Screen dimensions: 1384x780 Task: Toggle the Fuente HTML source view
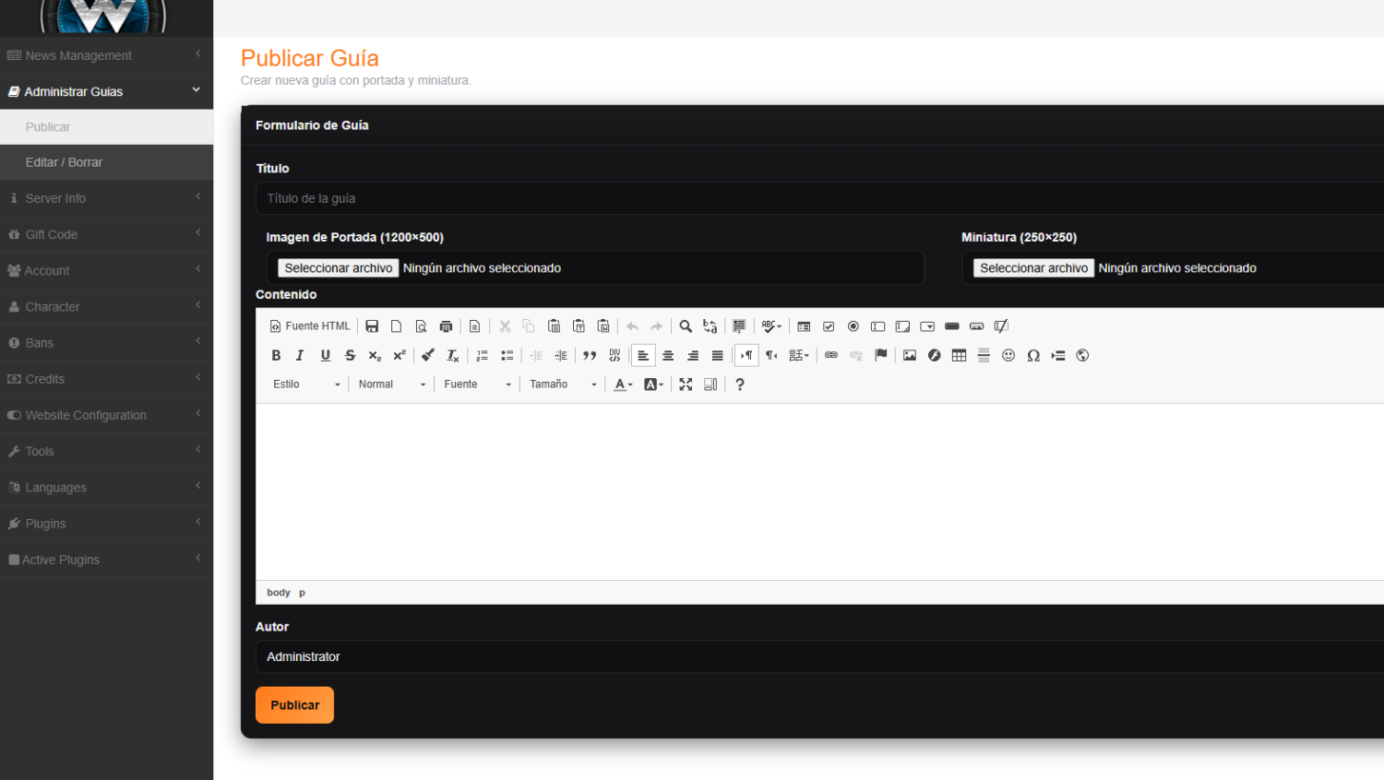(310, 325)
